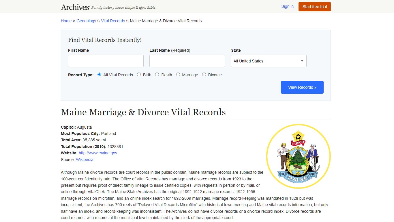The width and height of the screenshot is (394, 222).
Task: Focus the Last Name input field
Action: coord(187,61)
